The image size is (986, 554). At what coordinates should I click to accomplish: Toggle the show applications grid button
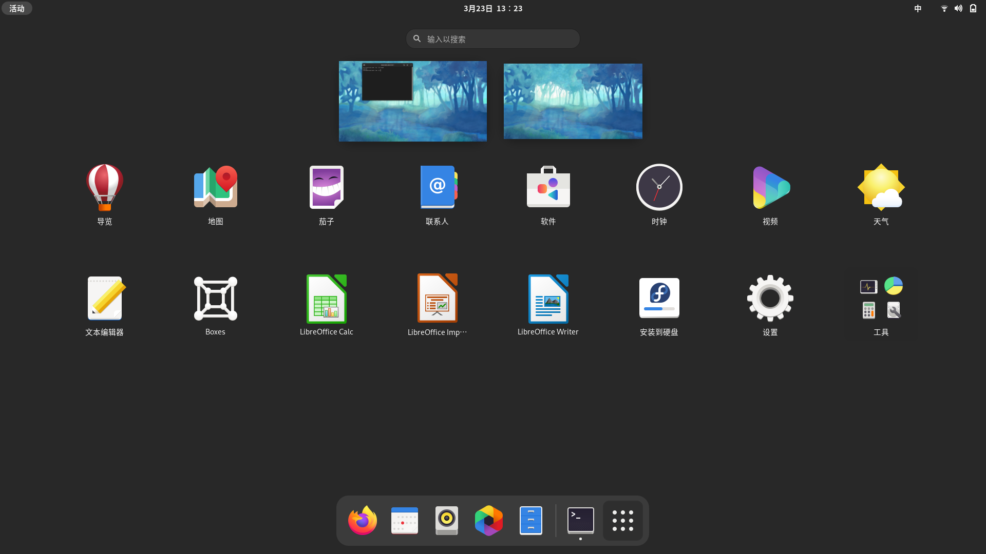622,521
